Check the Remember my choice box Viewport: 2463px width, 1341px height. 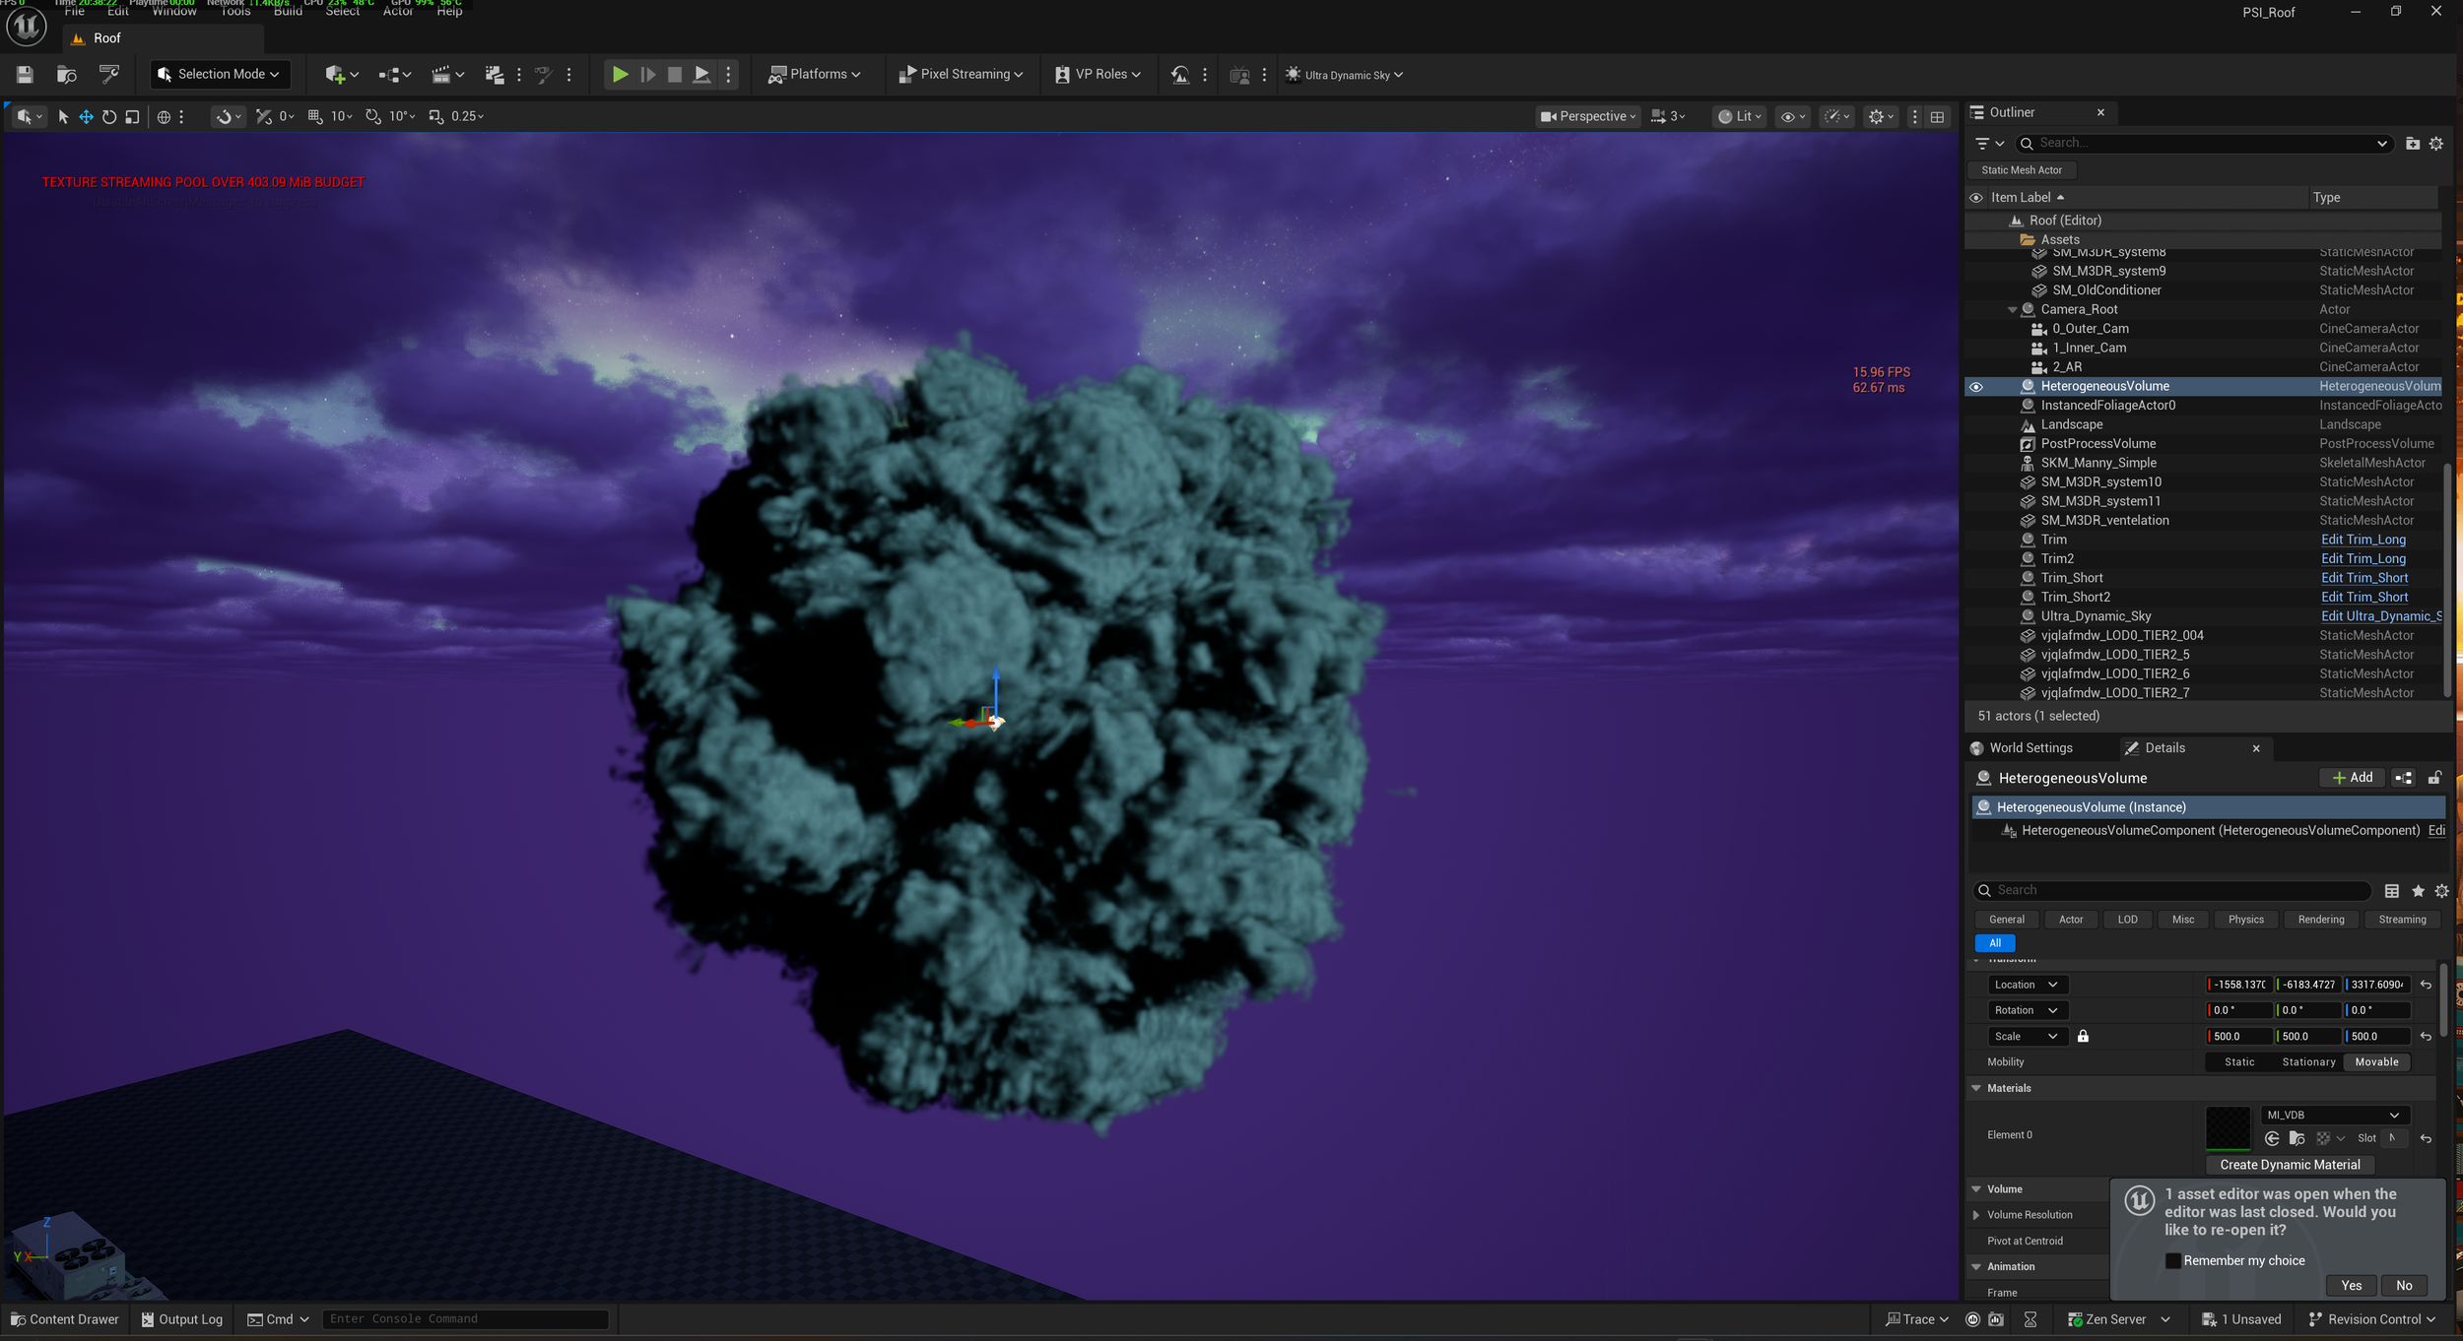2172,1260
